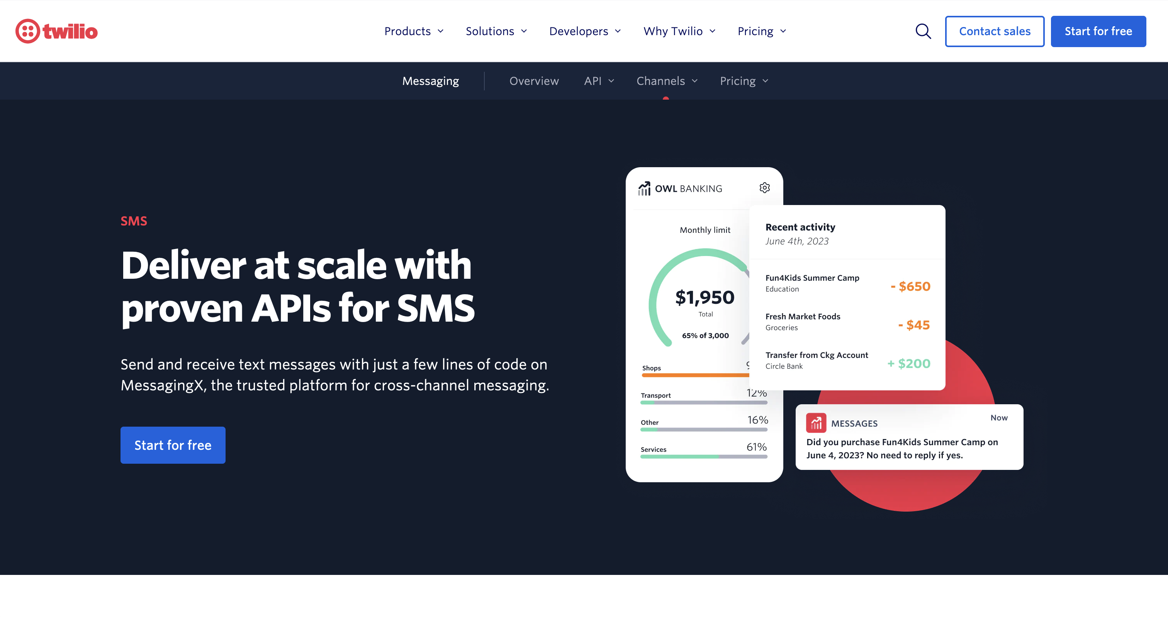Select the Overview tab

533,80
